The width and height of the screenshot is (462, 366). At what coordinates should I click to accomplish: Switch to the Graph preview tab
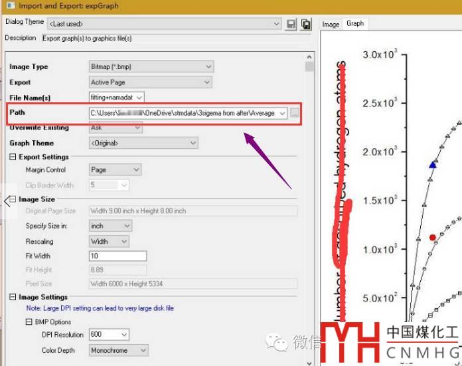pyautogui.click(x=355, y=23)
